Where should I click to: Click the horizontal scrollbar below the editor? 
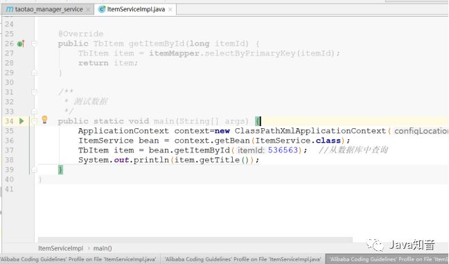[x=195, y=239]
